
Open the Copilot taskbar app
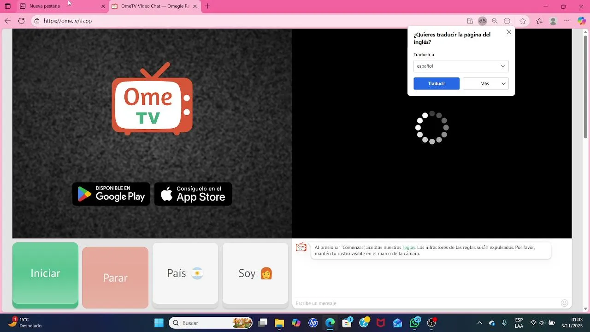click(296, 323)
